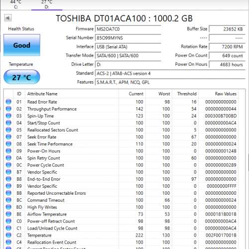Click status icon for Read Error Rate

[8, 102]
